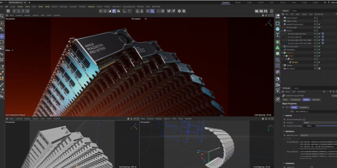Click the highlighted Model mode icon
Image resolution: width=337 pixels, height=168 pixels.
click(114, 11)
